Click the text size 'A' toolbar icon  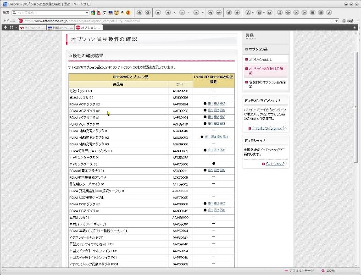(248, 12)
